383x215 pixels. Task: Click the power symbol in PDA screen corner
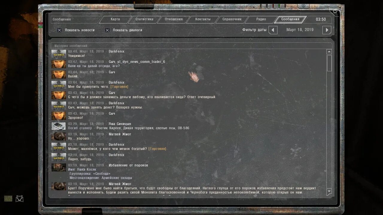pos(335,11)
